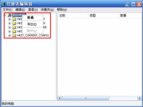The height and width of the screenshot is (107, 143).
Task: Collapse the 我的电脑 root node
Action: click(x=5, y=15)
